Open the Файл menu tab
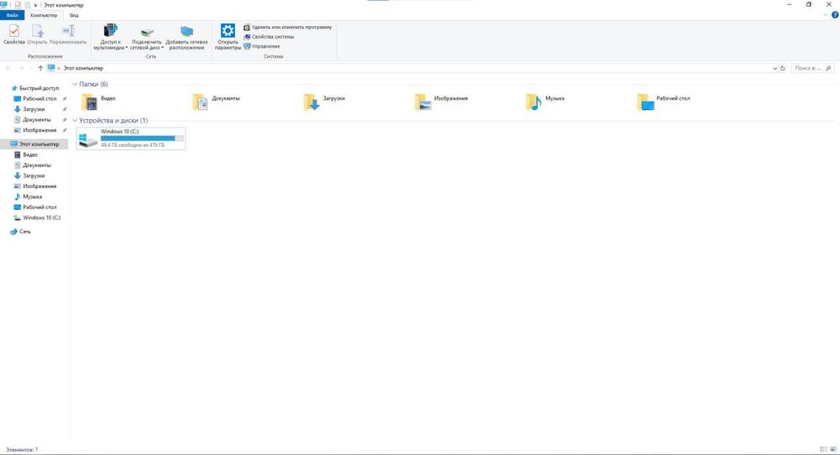This screenshot has width=840, height=455. pos(12,15)
